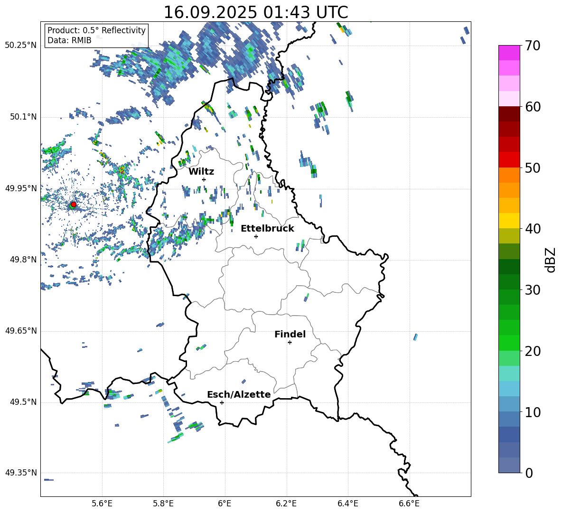Click the 0 colorbar tick label
562x513 pixels.
[528, 473]
